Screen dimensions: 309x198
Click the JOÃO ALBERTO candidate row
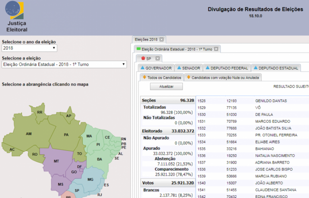tap(252, 183)
